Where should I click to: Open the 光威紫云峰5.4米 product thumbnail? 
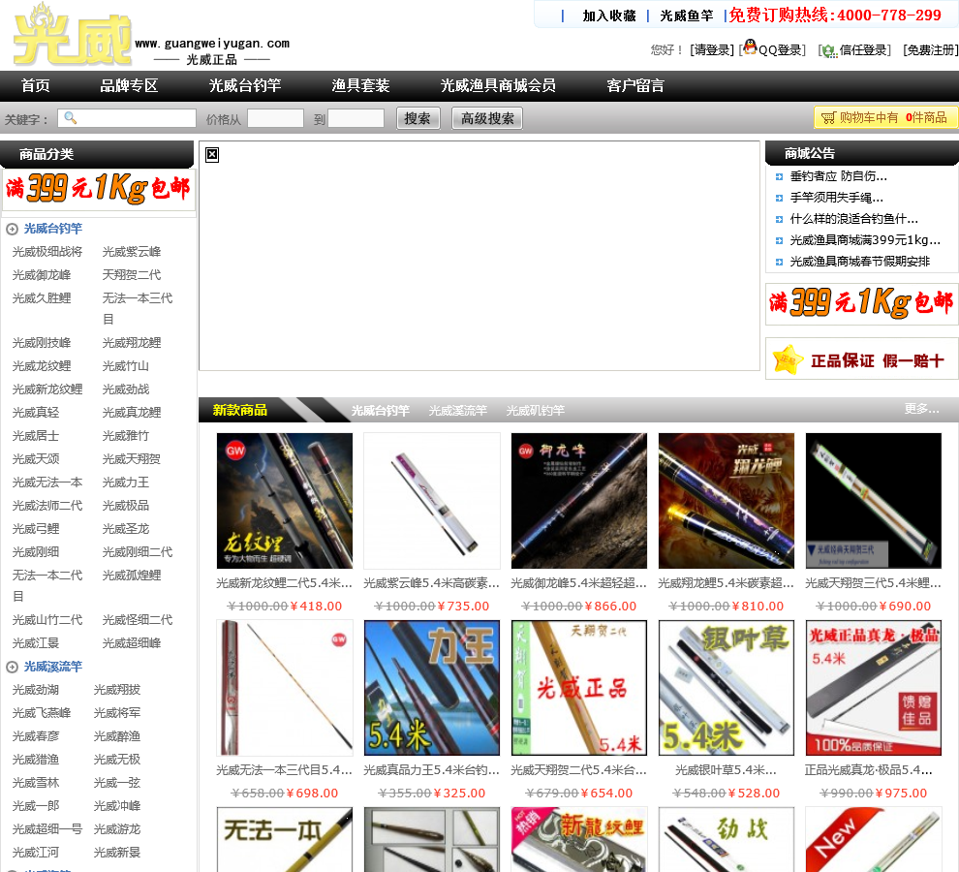pos(432,501)
